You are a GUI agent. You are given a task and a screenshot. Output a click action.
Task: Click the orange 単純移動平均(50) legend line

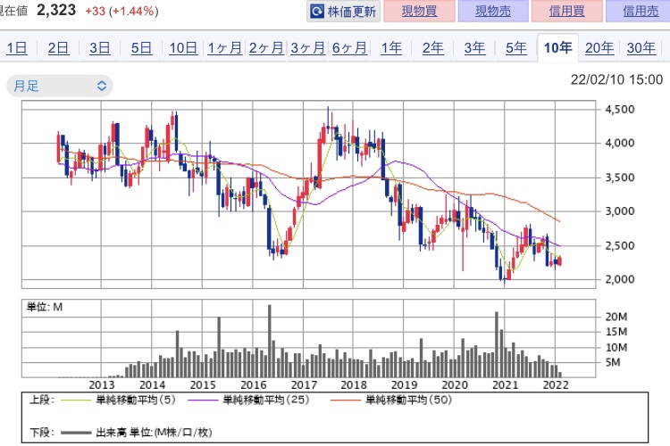pyautogui.click(x=346, y=401)
